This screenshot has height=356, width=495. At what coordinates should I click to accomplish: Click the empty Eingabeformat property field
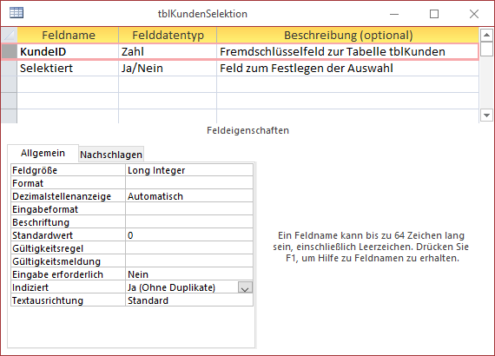tap(189, 209)
